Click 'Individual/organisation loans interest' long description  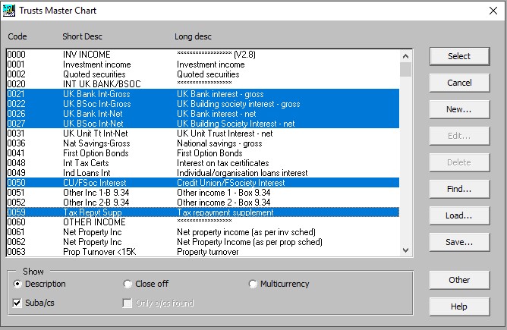coord(242,173)
